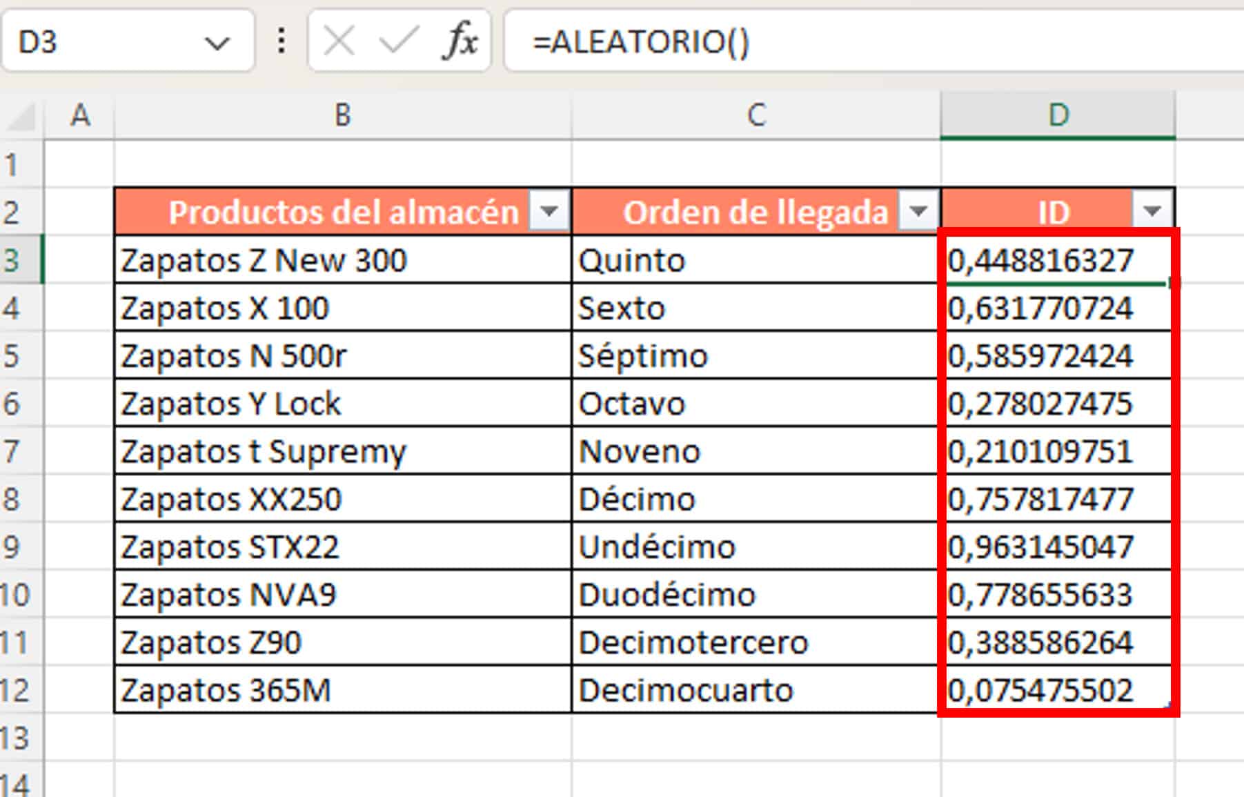Viewport: 1244px width, 797px height.
Task: Open the Name Box dropdown arrow
Action: (217, 43)
